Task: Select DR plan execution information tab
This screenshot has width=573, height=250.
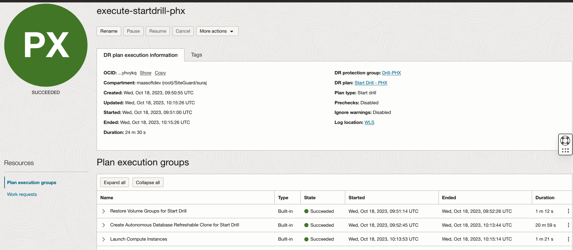Action: (141, 55)
